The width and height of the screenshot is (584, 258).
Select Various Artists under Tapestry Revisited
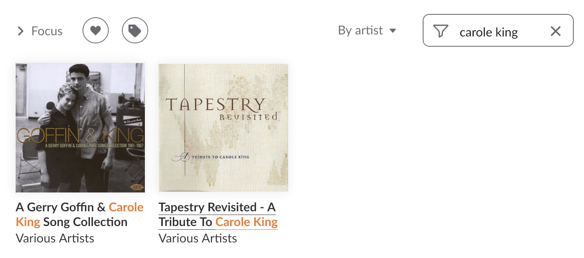click(x=198, y=238)
